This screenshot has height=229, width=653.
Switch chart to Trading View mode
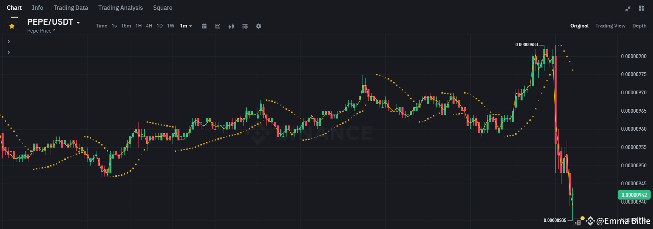[x=610, y=25]
